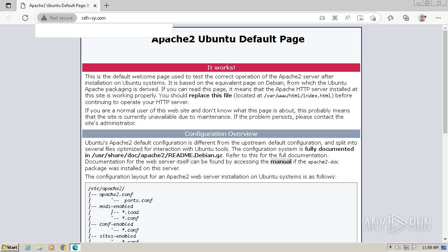Click the page scrollbar down arrow
The height and width of the screenshot is (252, 448).
445,239
